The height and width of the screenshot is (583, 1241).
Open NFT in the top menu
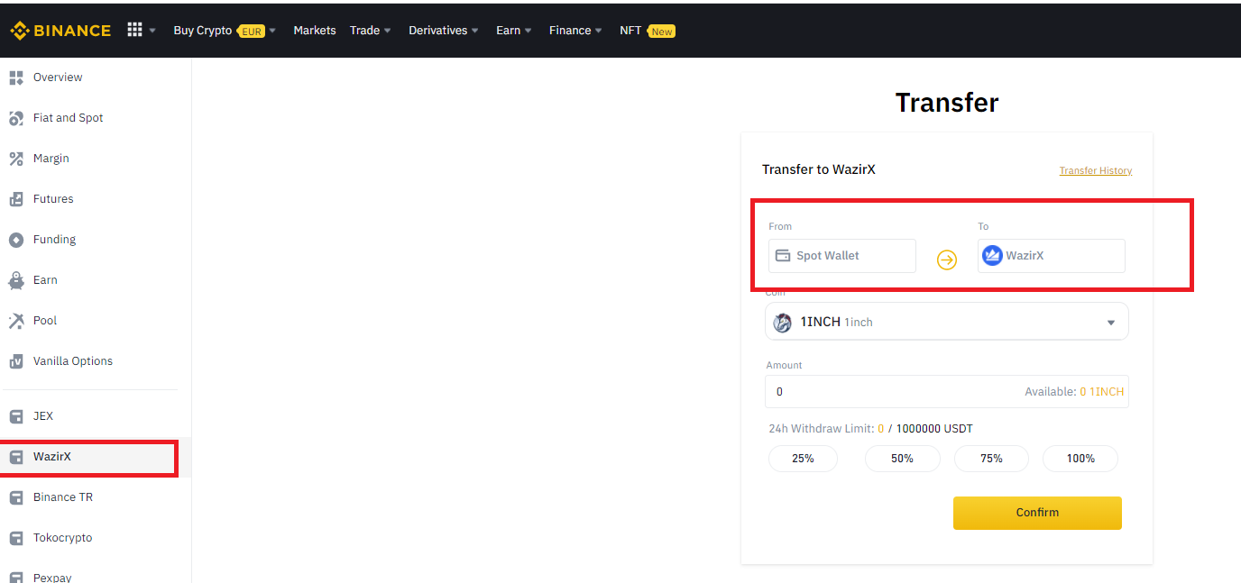[x=630, y=31]
